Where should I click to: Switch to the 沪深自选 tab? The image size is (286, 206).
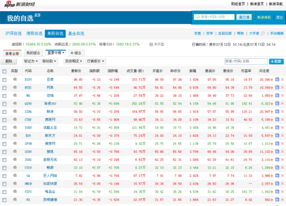tap(14, 33)
